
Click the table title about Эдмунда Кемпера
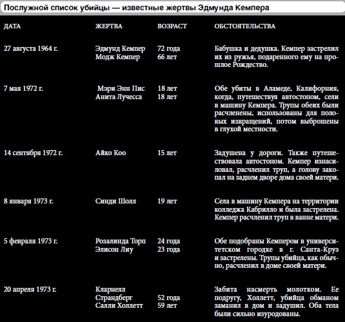(x=137, y=8)
